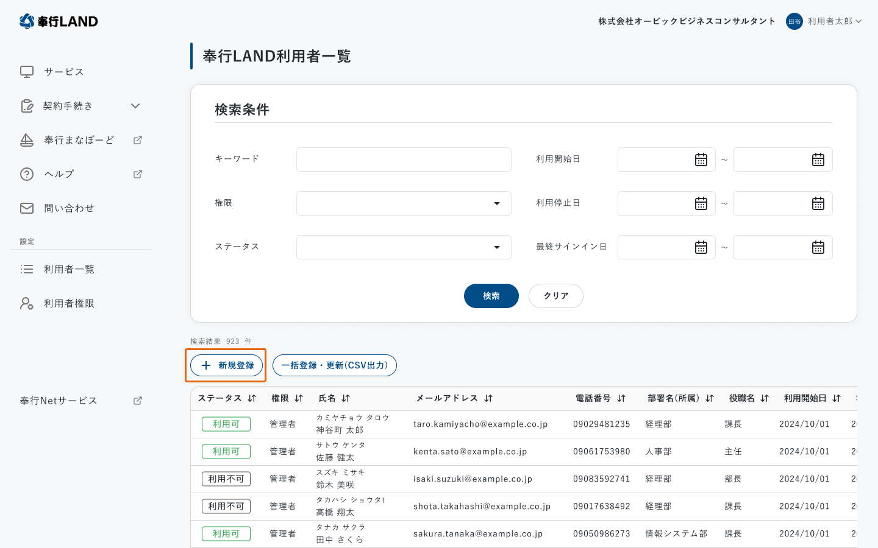The width and height of the screenshot is (878, 548).
Task: Select 利用者権限 in the sidebar
Action: [x=69, y=303]
